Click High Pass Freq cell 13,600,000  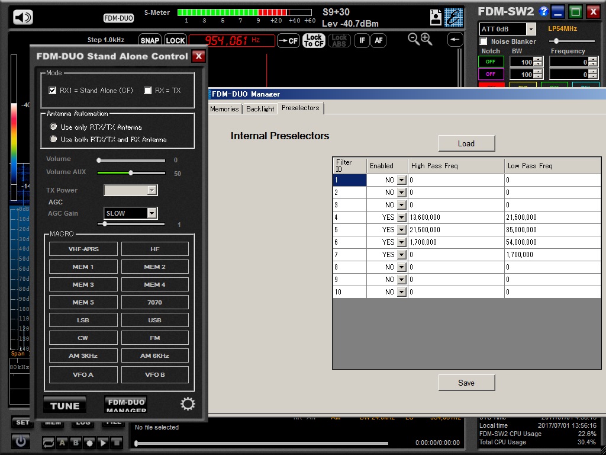pyautogui.click(x=456, y=217)
